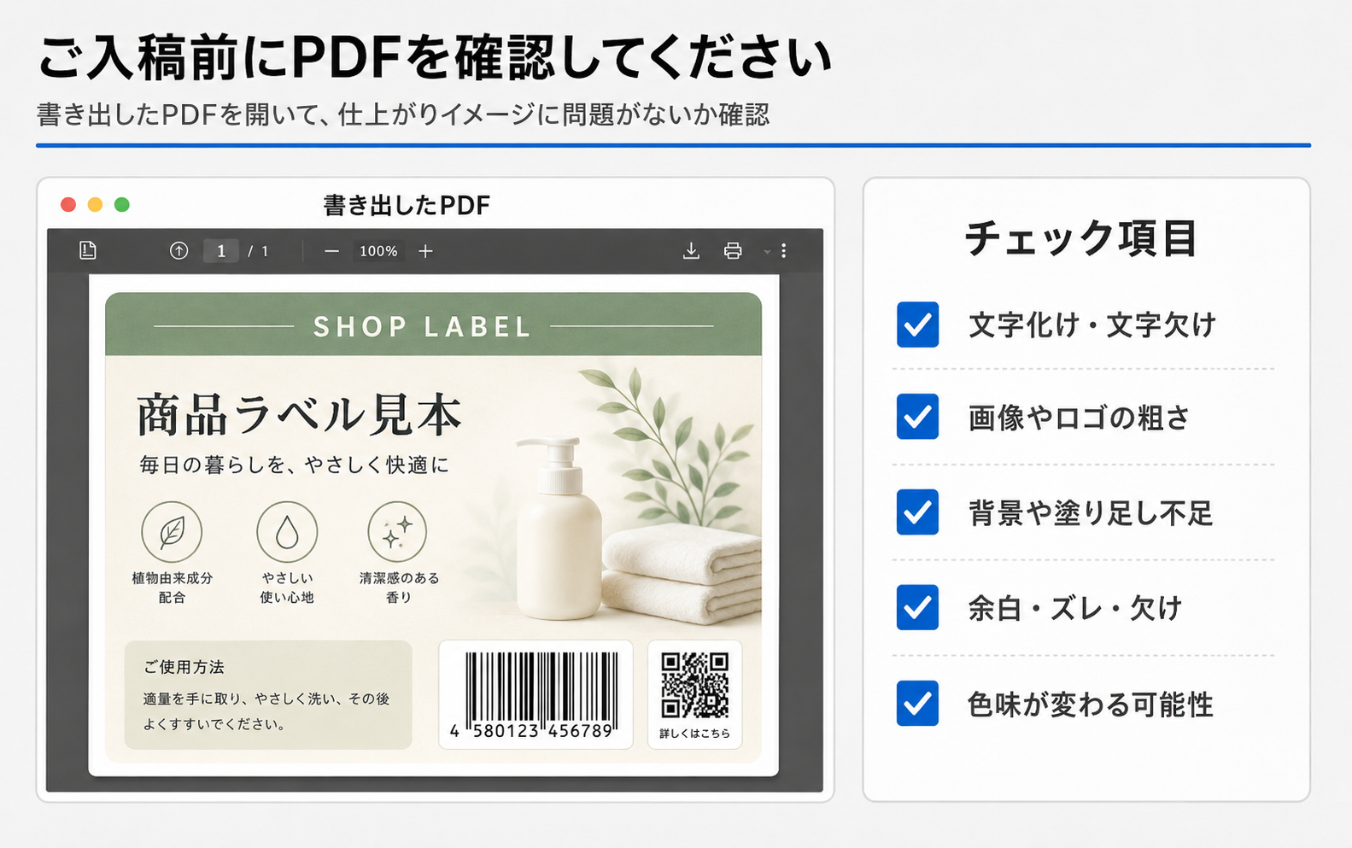Click the label 余白・ズレ・欠け

(1074, 609)
